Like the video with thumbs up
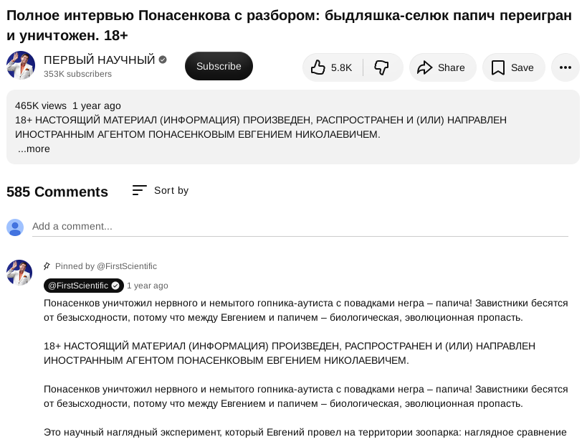 coord(318,67)
